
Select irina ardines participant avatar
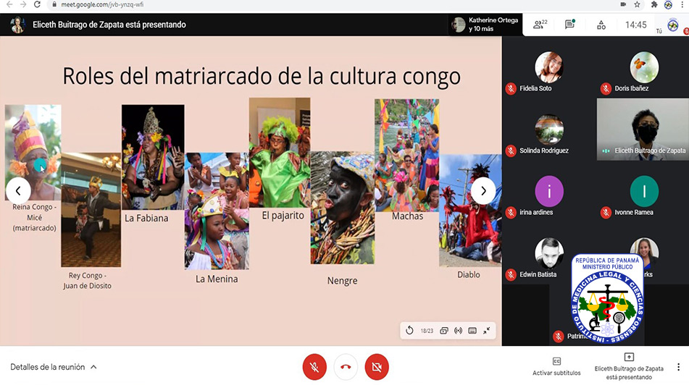pyautogui.click(x=549, y=191)
